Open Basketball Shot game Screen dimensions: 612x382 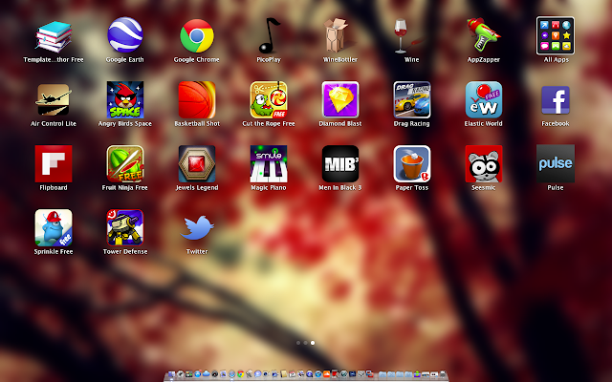[197, 99]
